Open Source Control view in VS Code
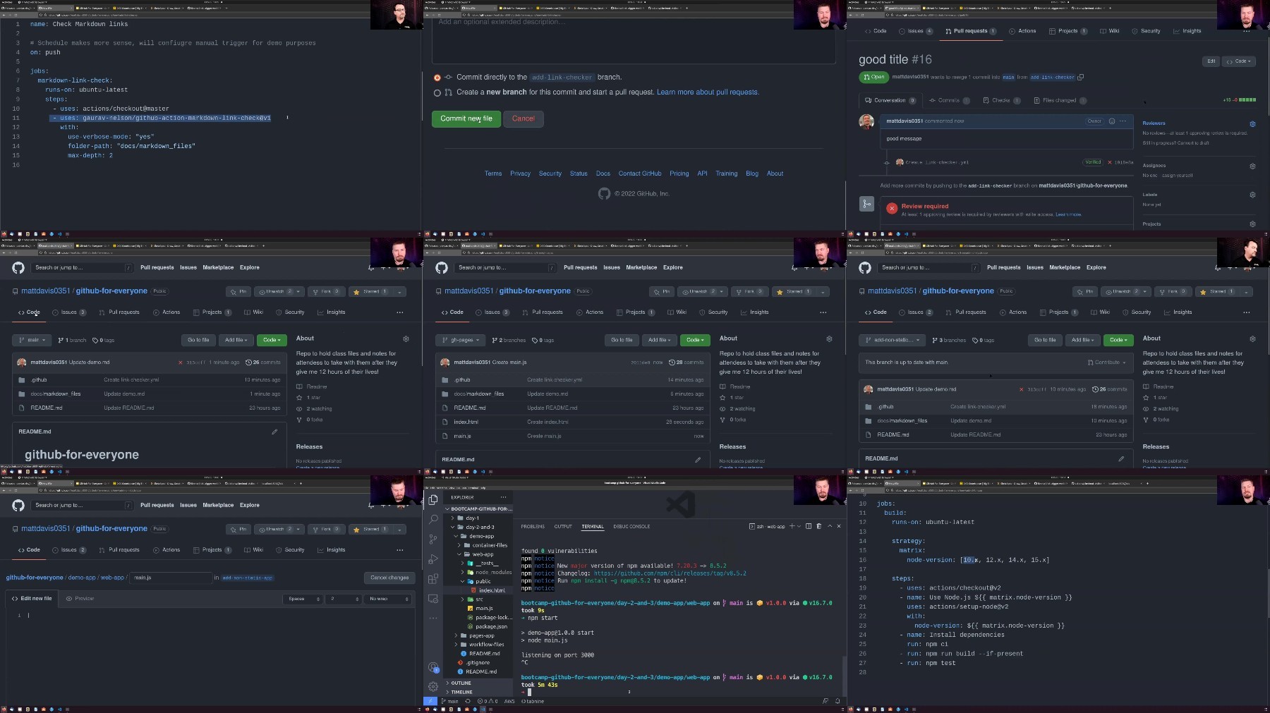The width and height of the screenshot is (1270, 713). click(433, 539)
